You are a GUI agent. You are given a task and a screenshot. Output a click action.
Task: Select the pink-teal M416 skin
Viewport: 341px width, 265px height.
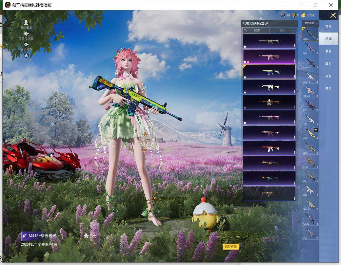click(x=269, y=117)
